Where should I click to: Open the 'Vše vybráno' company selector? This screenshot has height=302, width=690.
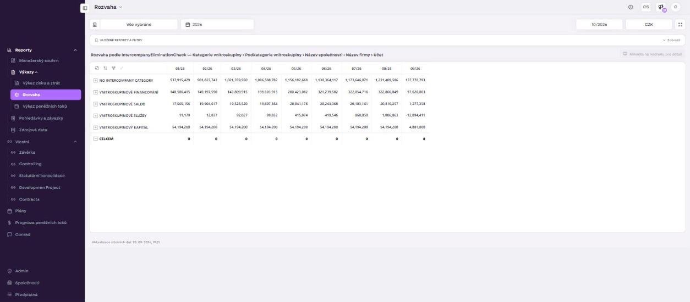tap(139, 25)
